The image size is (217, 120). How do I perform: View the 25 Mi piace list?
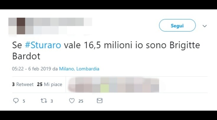point(50,84)
